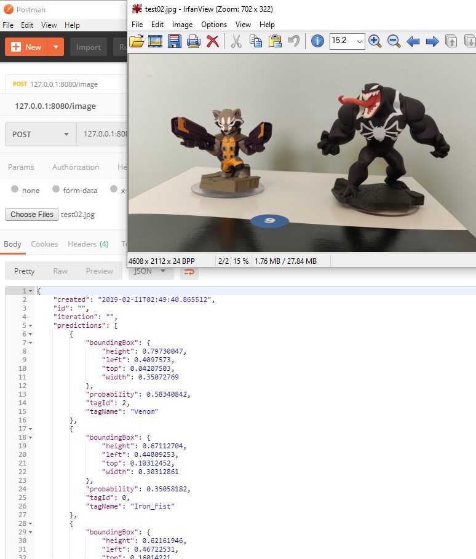Screen dimensions: 476x559
Task: Open IrfanView Options menu
Action: click(214, 25)
